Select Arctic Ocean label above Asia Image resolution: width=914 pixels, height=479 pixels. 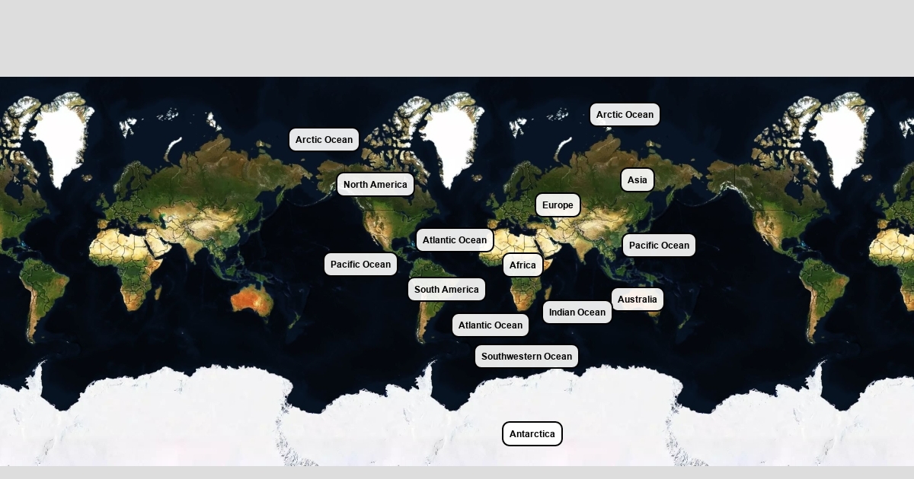[x=625, y=115]
